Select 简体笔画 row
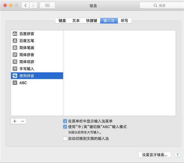The image size is (184, 163). [x=37, y=48]
